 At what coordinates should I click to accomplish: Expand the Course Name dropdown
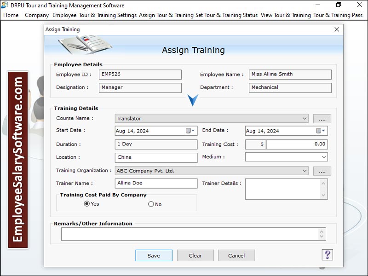(x=305, y=119)
